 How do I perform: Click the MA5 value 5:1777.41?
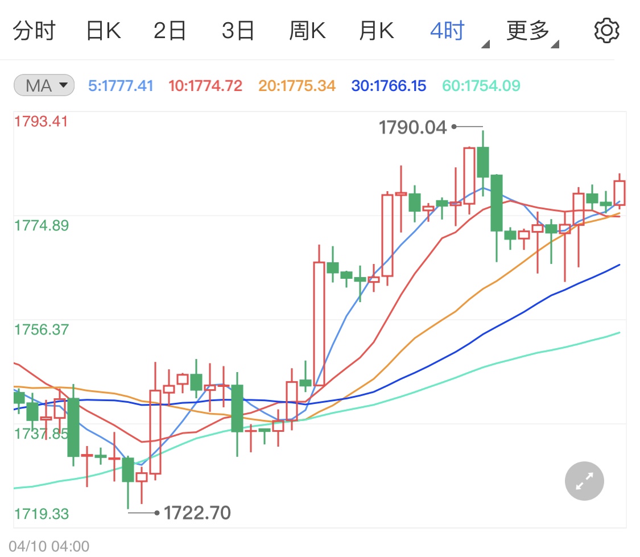pos(121,86)
